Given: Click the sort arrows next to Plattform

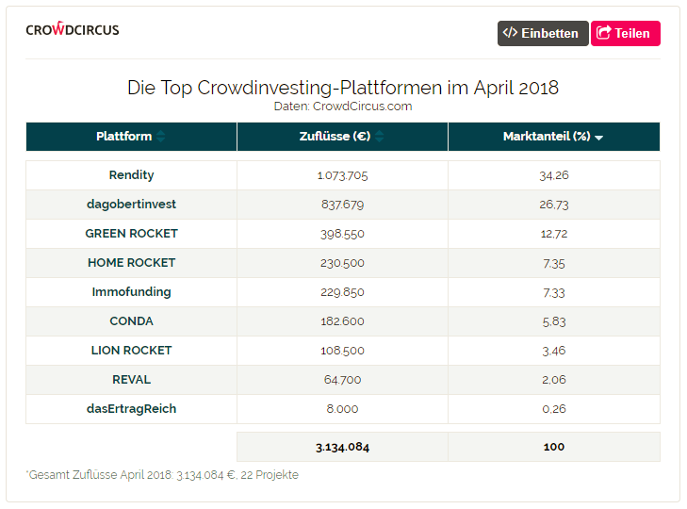Looking at the screenshot, I should [161, 137].
